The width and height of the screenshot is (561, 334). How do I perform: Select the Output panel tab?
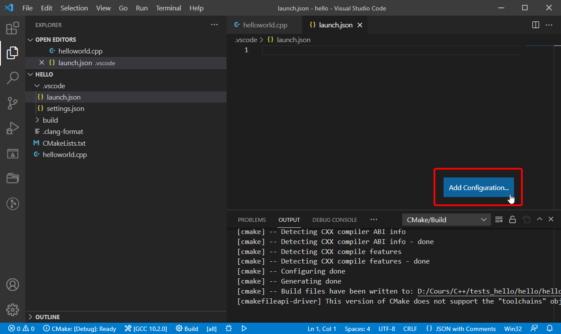point(289,220)
